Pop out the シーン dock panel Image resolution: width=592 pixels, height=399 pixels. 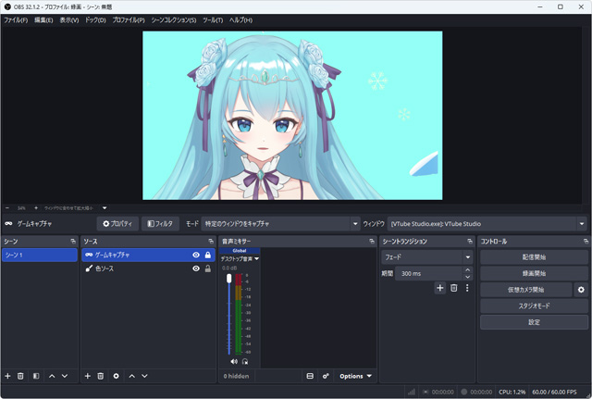(x=73, y=241)
